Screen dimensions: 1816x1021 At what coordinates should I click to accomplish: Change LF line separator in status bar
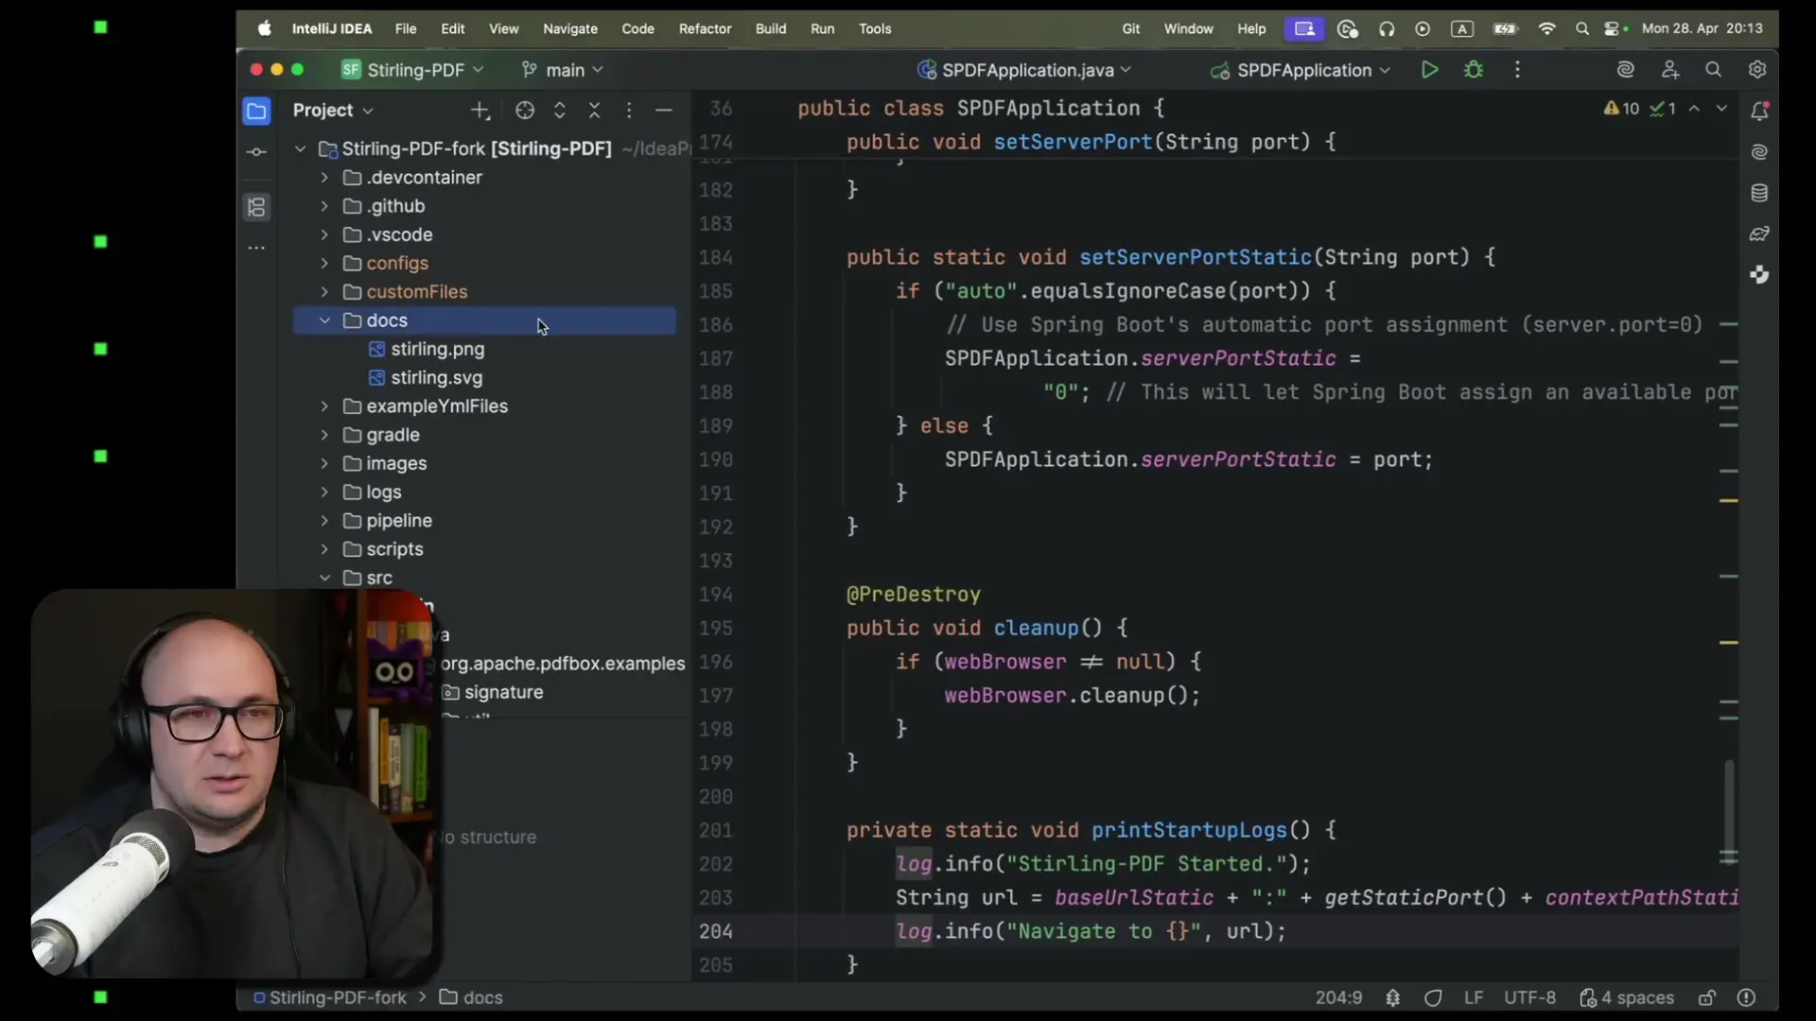[x=1474, y=998]
